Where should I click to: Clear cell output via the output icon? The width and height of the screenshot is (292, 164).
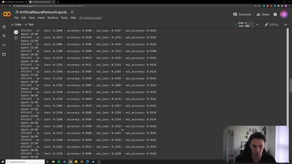[x=16, y=38]
